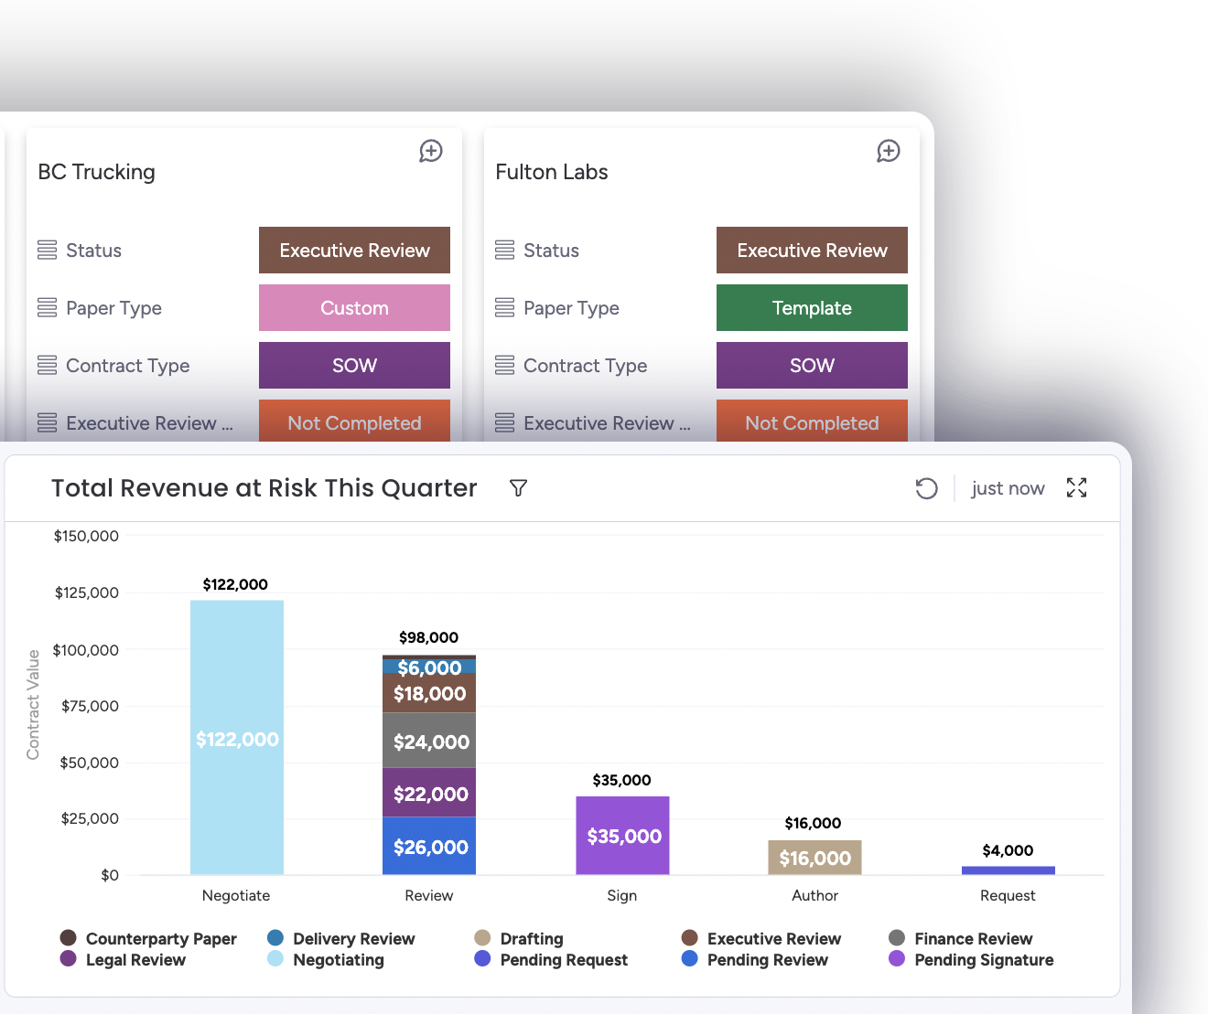The height and width of the screenshot is (1014, 1208).
Task: Toggle Finance Review legend series
Action: click(x=961, y=939)
